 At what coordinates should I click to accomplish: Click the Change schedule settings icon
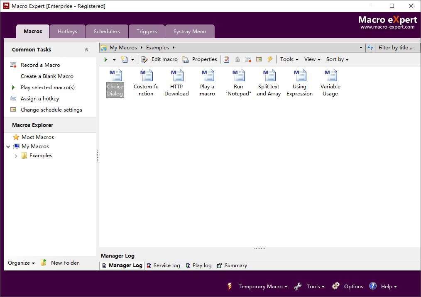(x=13, y=110)
